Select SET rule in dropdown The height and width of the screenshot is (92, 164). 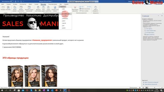[x=65, y=26]
